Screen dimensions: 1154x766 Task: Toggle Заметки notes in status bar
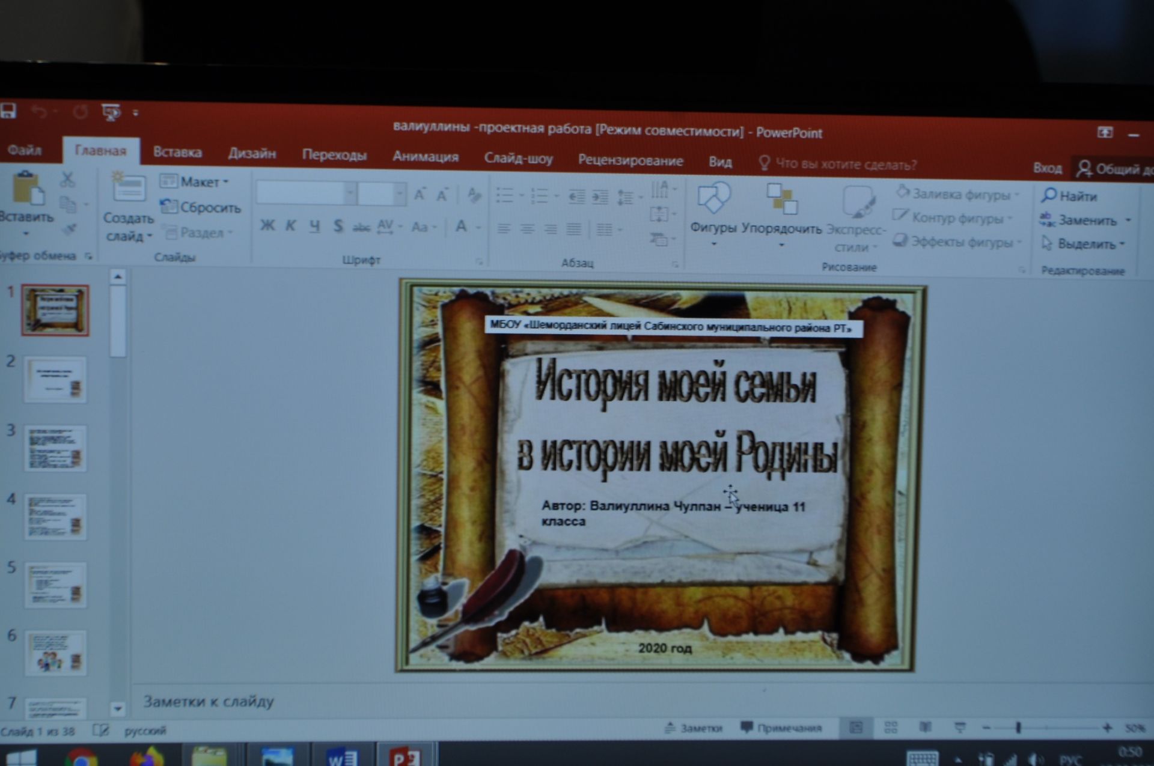[x=694, y=728]
